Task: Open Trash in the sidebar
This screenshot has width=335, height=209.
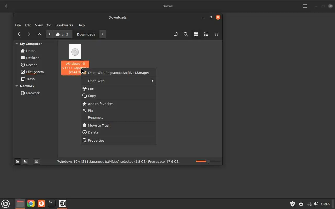Action: click(x=30, y=79)
